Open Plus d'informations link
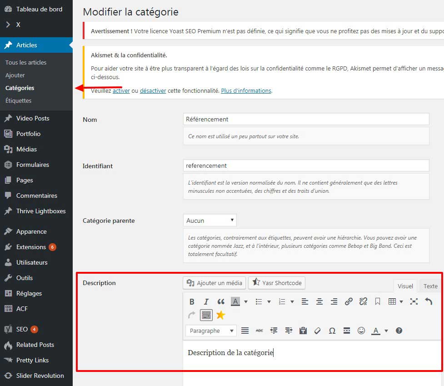Viewport: 444px width, 386px height. 246,90
